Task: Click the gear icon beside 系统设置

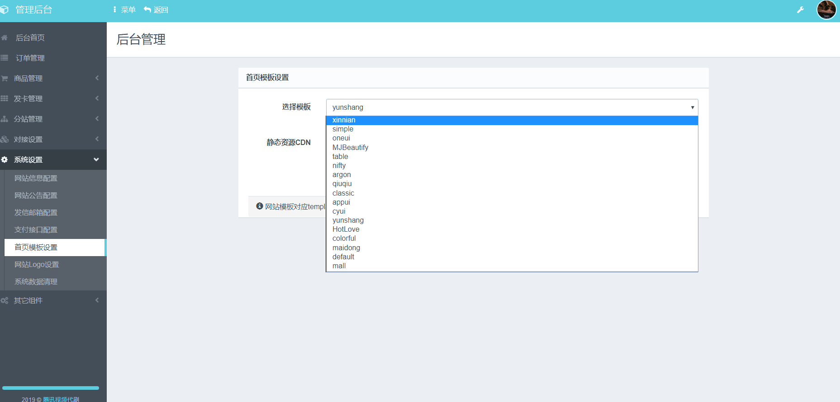Action: (5, 159)
